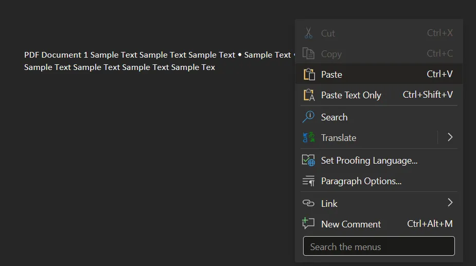
Task: Choose Paste from the context menu
Action: point(332,75)
